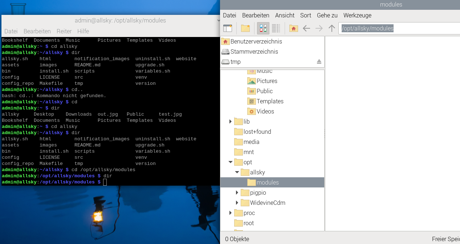Click the terminal window title bar
The width and height of the screenshot is (460, 244).
point(110,20)
